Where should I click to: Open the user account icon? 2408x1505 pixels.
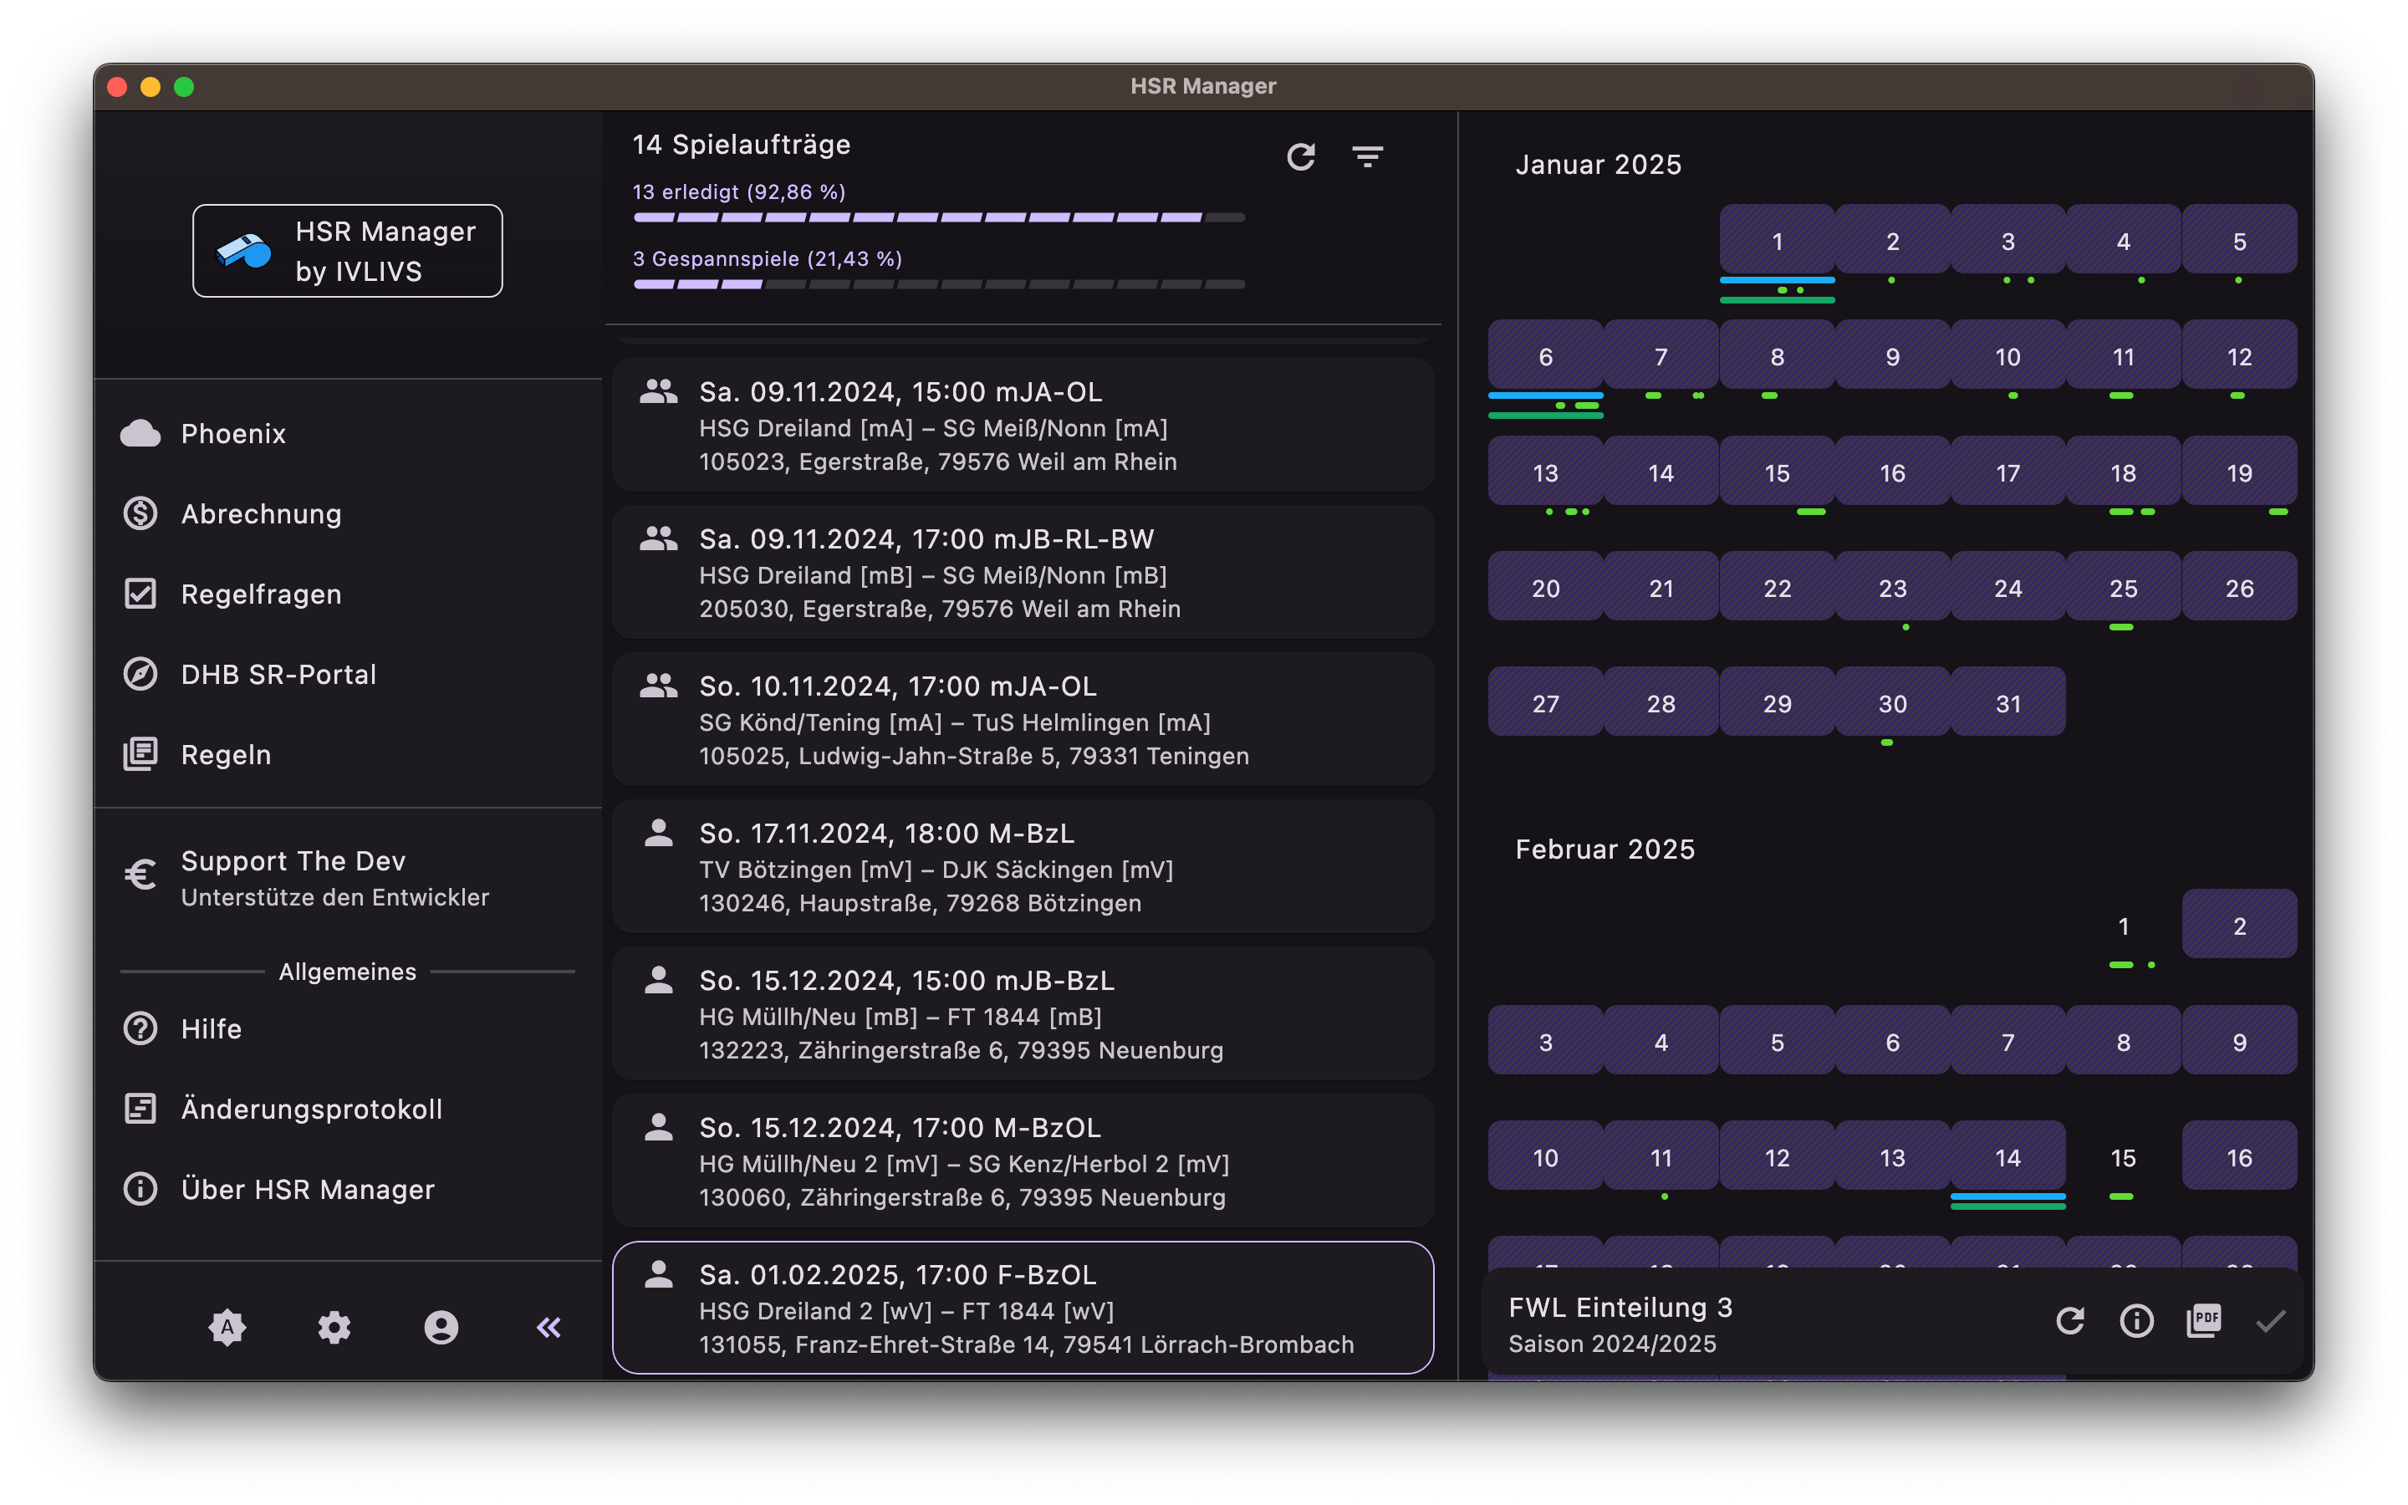click(x=441, y=1327)
